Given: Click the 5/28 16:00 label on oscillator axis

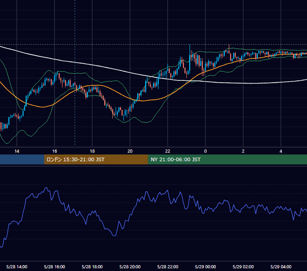Looking at the screenshot, I should pyautogui.click(x=55, y=266).
